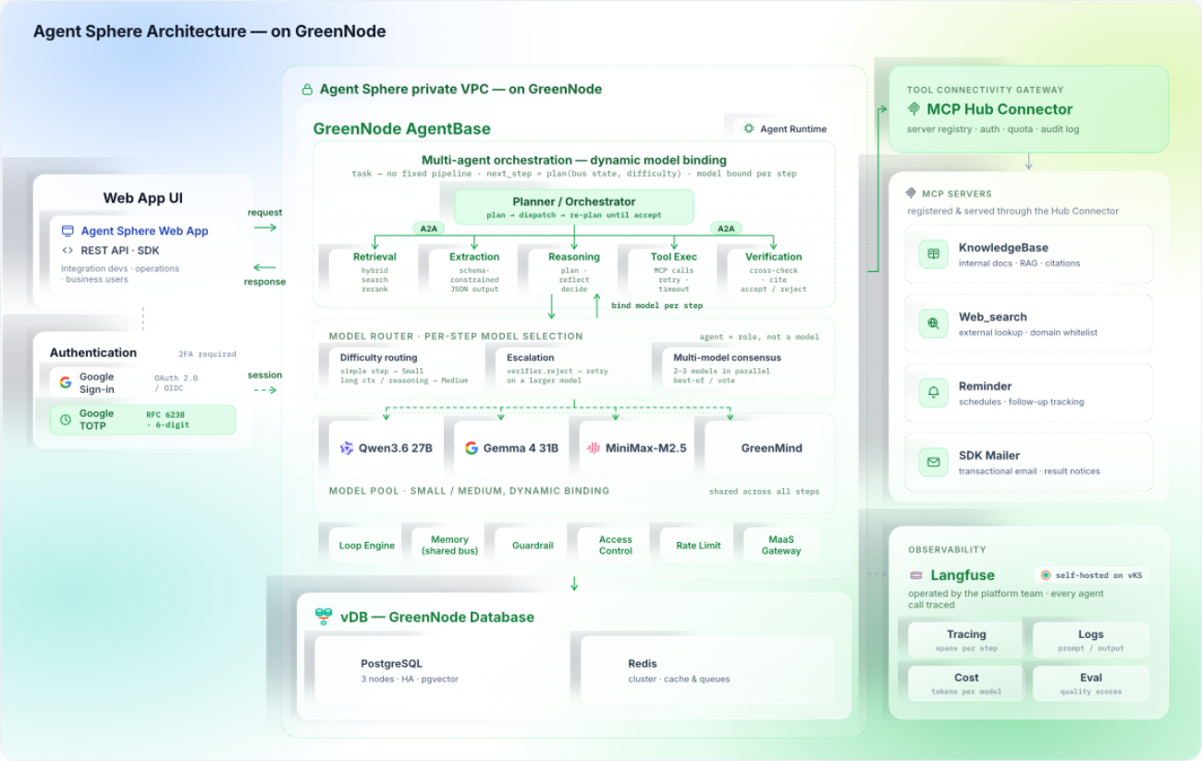
Task: Click the vDB database icon
Action: pos(324,617)
